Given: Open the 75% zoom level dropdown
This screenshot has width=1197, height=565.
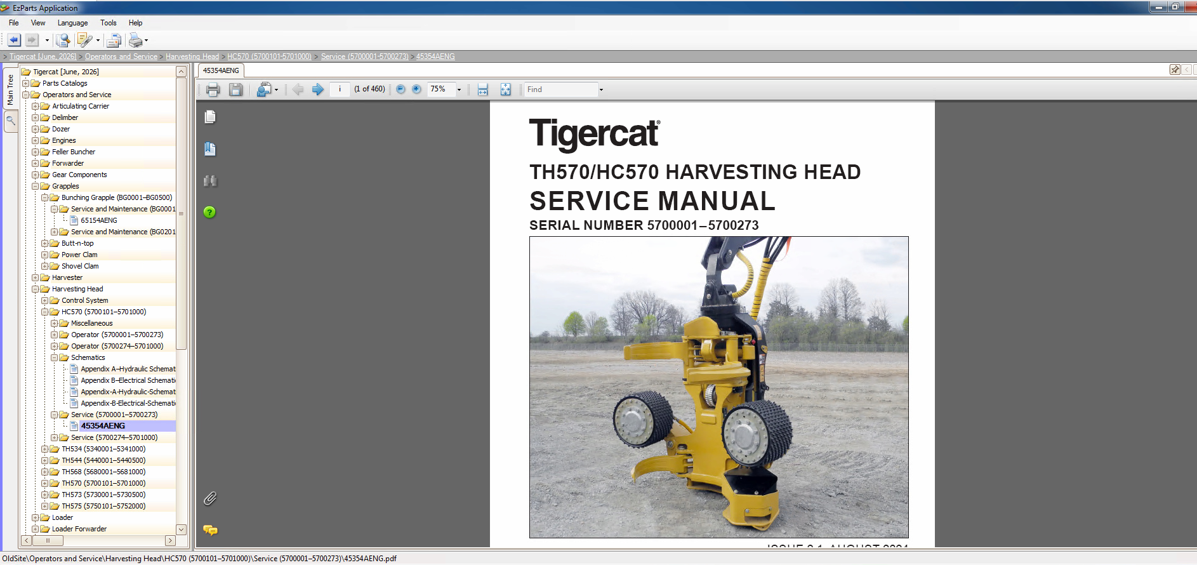Looking at the screenshot, I should pyautogui.click(x=459, y=90).
